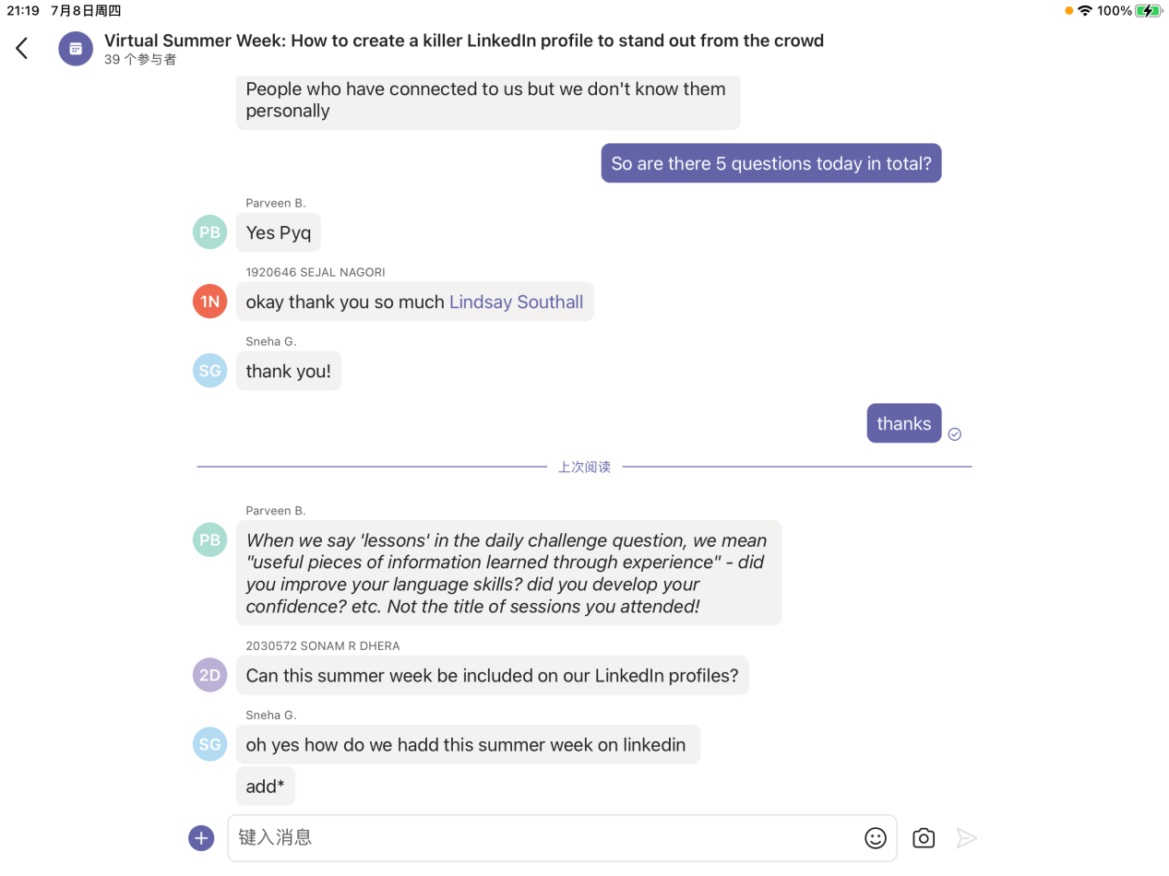This screenshot has height=876, width=1169.
Task: Open the camera to attach photo
Action: pos(923,838)
